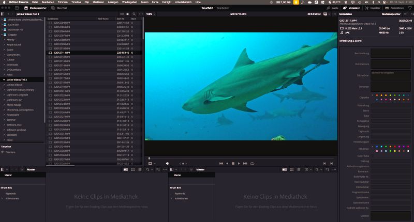This screenshot has width=414, height=222.
Task: Toggle loop playback icon
Action: (x=252, y=164)
